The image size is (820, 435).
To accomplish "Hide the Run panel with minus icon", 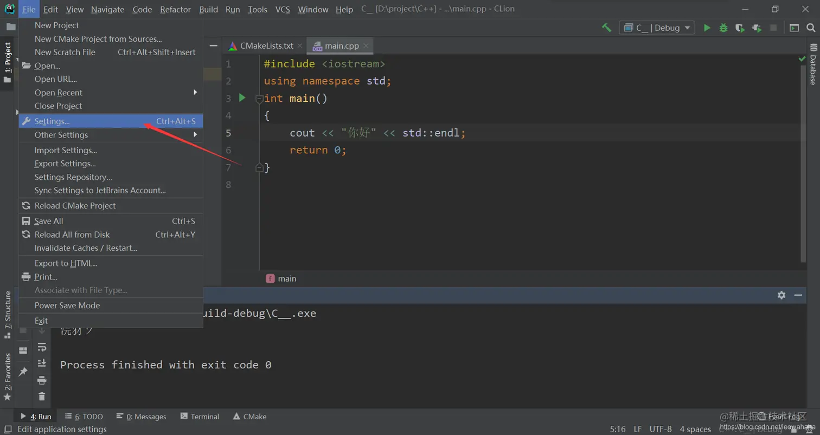I will tap(798, 295).
